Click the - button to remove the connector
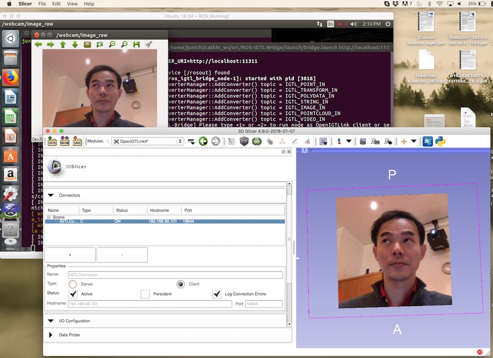 pyautogui.click(x=122, y=255)
